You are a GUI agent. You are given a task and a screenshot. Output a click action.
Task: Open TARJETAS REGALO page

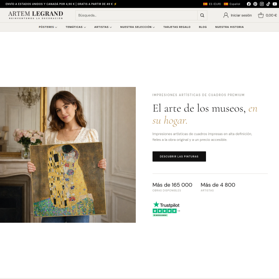click(x=177, y=27)
